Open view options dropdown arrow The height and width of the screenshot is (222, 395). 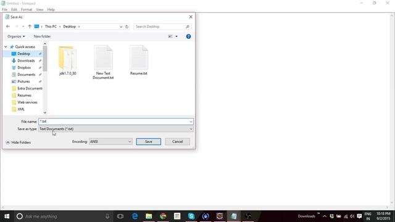click(x=177, y=36)
